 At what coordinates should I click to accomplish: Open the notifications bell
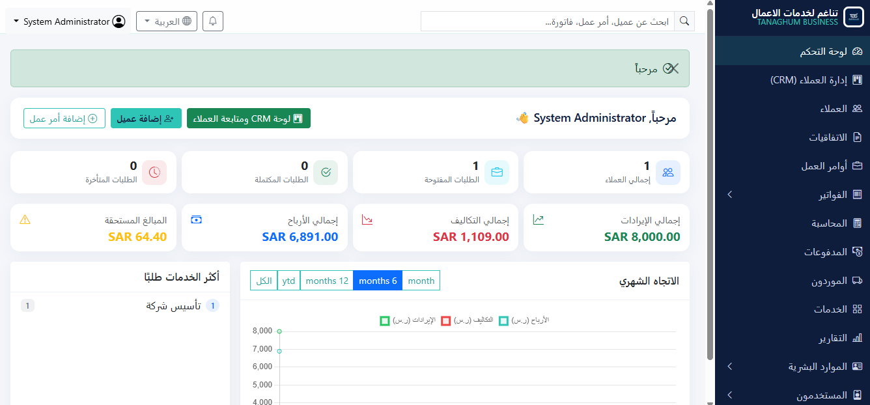[213, 21]
